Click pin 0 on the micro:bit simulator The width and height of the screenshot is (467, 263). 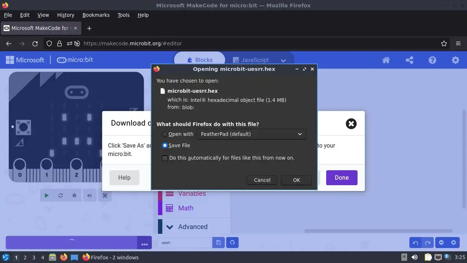(x=20, y=169)
